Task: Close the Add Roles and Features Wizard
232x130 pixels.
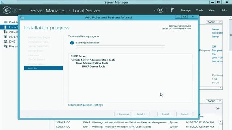Action: coord(193,17)
